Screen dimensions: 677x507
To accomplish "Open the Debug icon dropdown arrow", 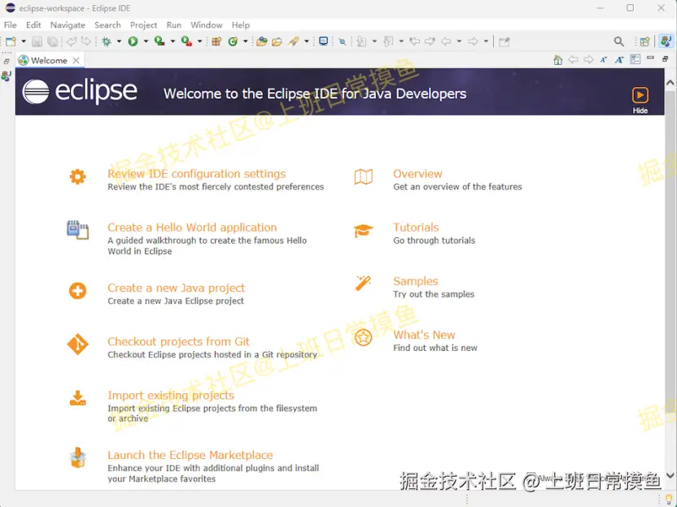I will (120, 41).
